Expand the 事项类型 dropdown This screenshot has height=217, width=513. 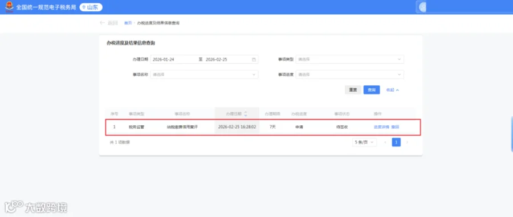[x=350, y=59]
